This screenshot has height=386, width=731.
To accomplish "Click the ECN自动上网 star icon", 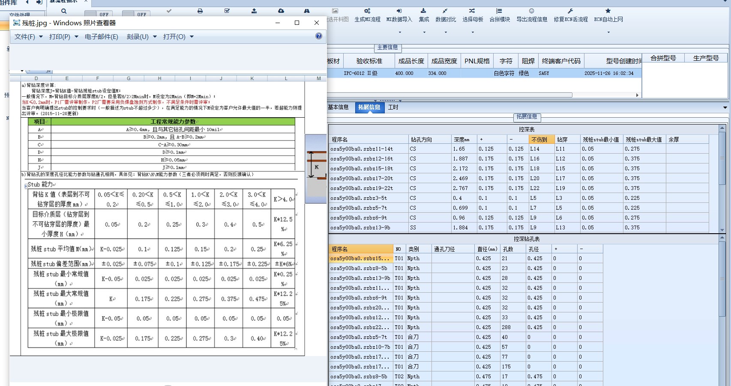I will [608, 11].
